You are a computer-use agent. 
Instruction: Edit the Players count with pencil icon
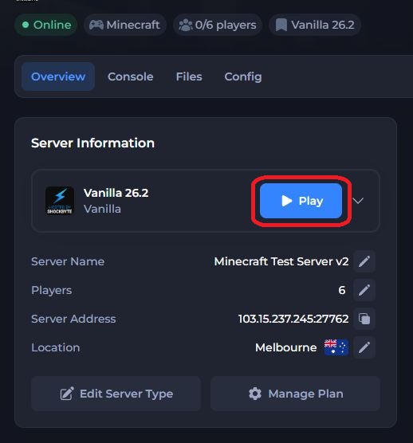click(x=364, y=290)
